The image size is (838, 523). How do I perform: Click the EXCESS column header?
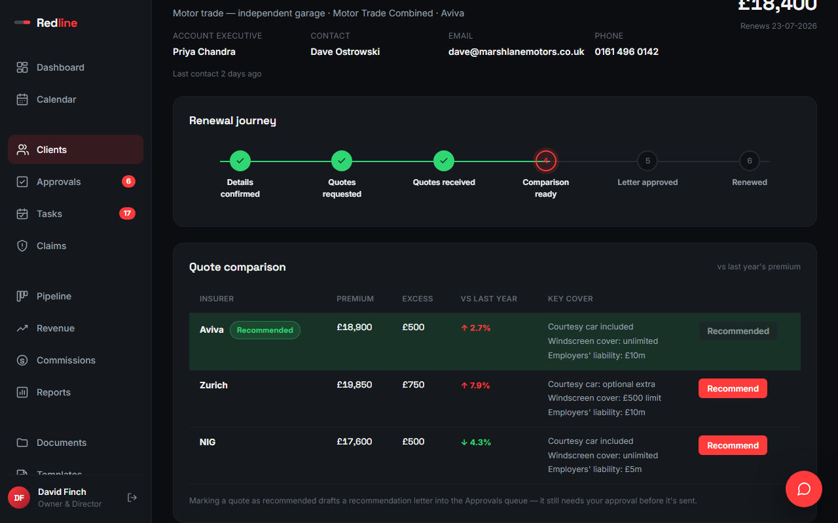coord(418,299)
